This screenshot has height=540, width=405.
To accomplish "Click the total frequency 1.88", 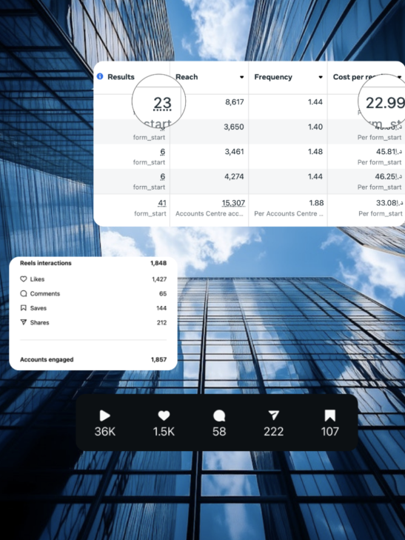I will pyautogui.click(x=316, y=203).
